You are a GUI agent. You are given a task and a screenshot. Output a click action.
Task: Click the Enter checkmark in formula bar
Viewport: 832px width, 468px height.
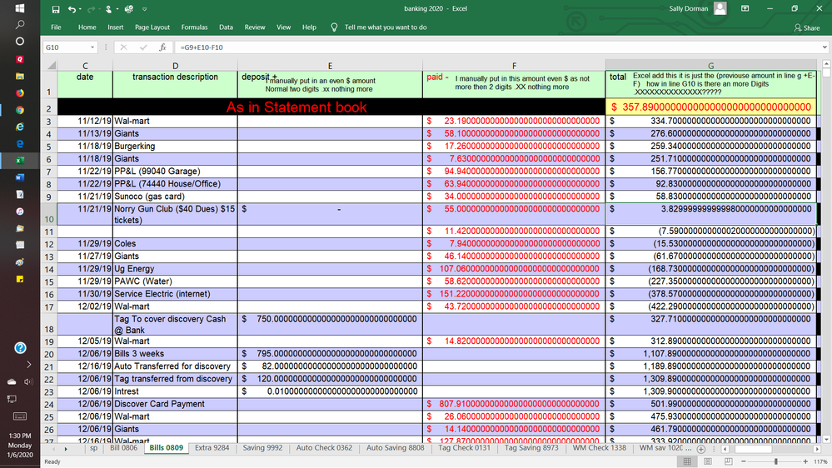tap(143, 47)
